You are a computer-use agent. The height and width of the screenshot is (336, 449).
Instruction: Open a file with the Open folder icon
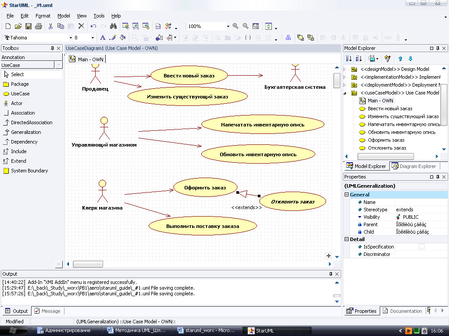18,26
